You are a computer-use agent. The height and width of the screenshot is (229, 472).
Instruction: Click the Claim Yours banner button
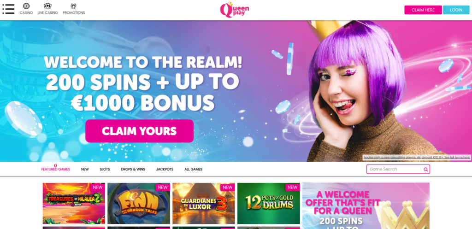[139, 131]
